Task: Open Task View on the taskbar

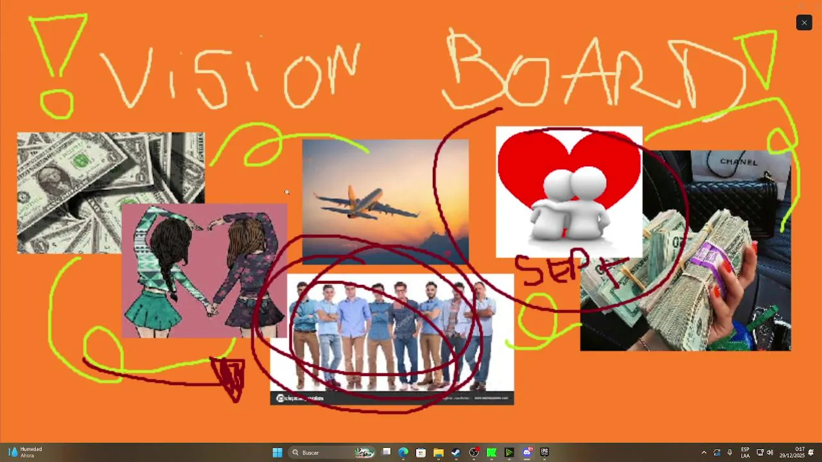Action: click(x=387, y=452)
